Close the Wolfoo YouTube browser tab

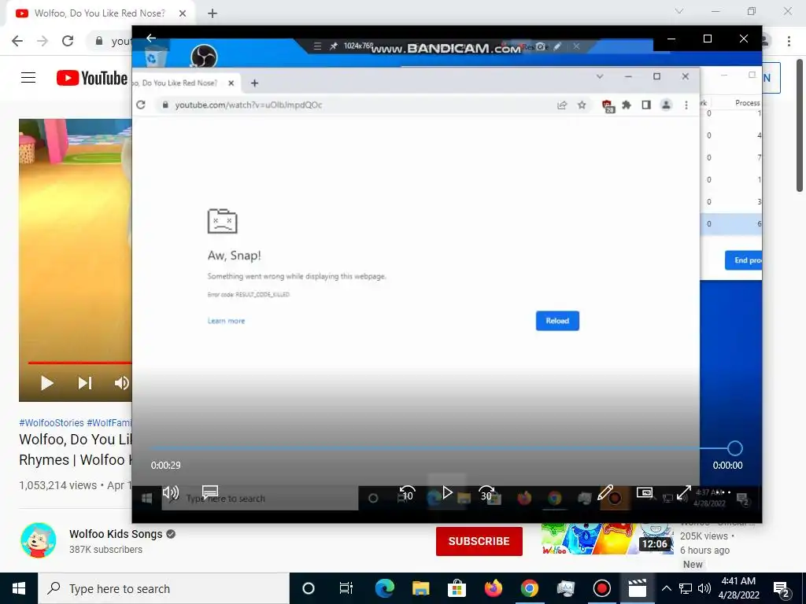pyautogui.click(x=182, y=13)
